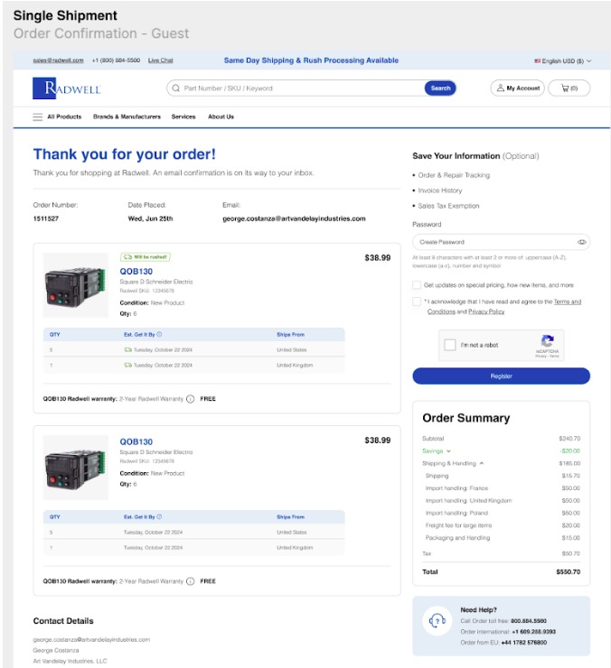Click the search magnifier icon
The width and height of the screenshot is (611, 668).
[x=175, y=88]
